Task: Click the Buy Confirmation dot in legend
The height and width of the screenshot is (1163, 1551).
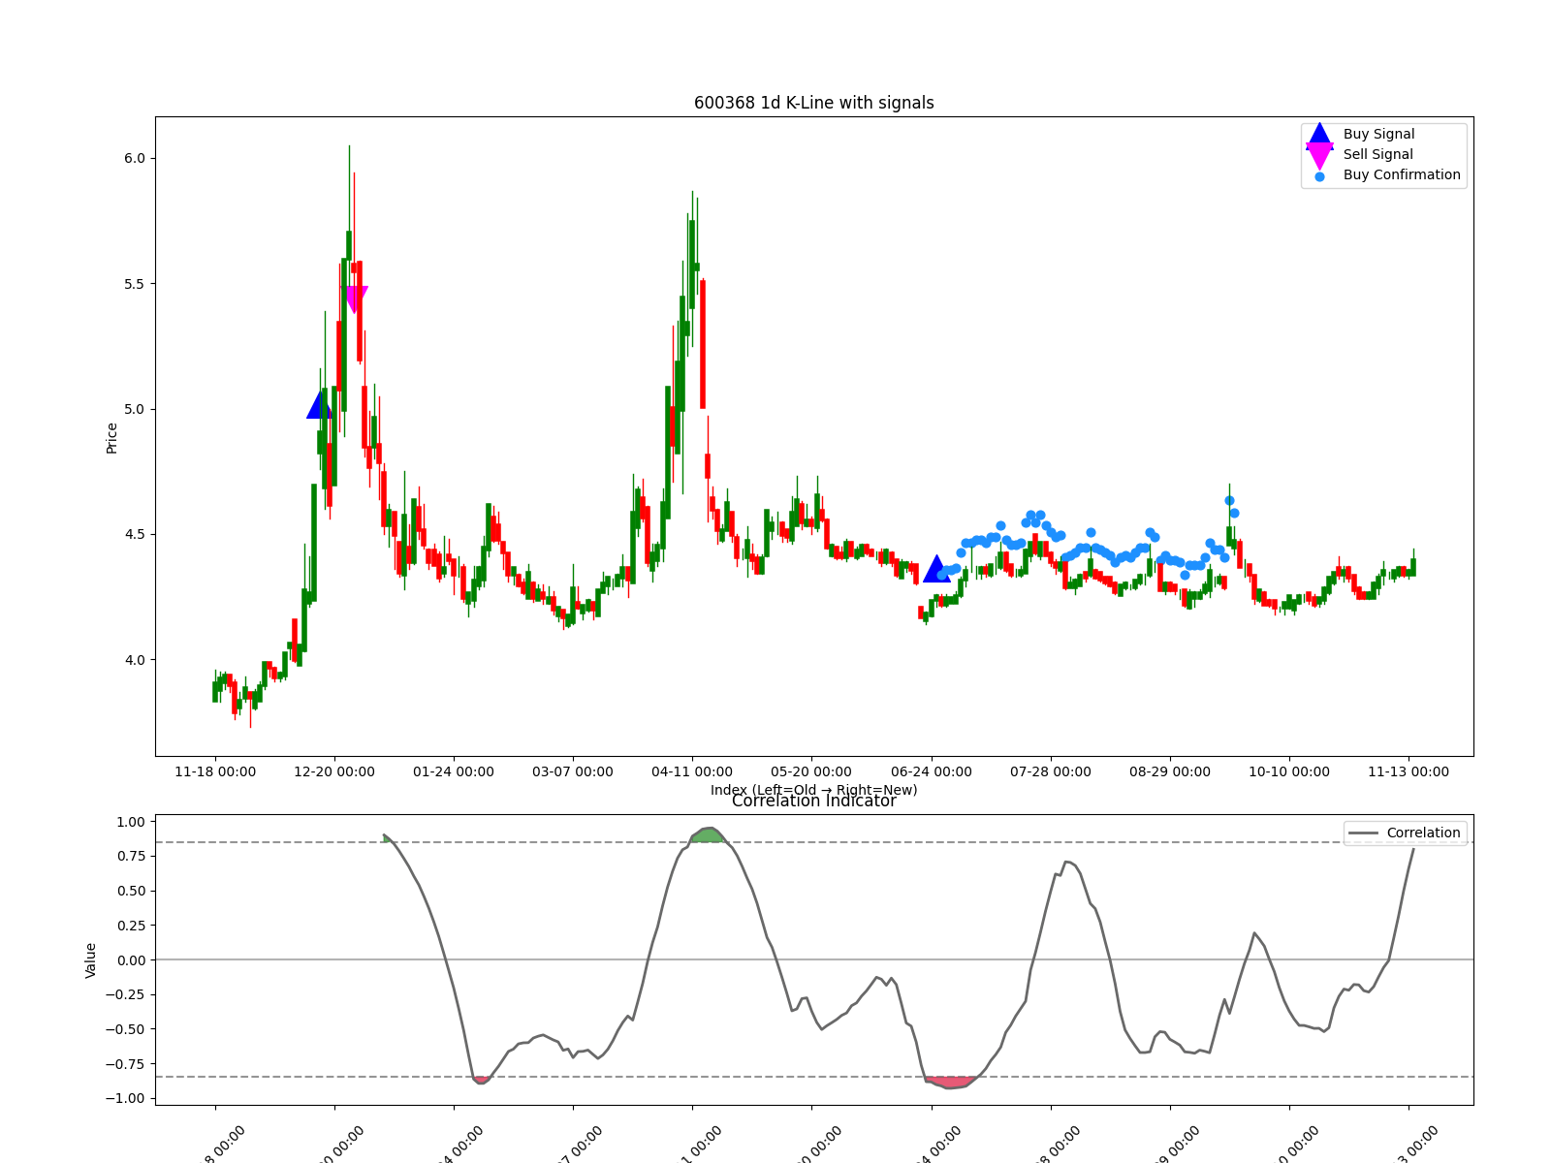Action: point(1319,176)
